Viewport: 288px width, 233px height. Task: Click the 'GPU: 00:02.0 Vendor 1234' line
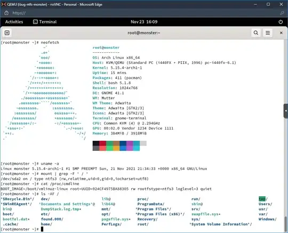pyautogui.click(x=133, y=128)
